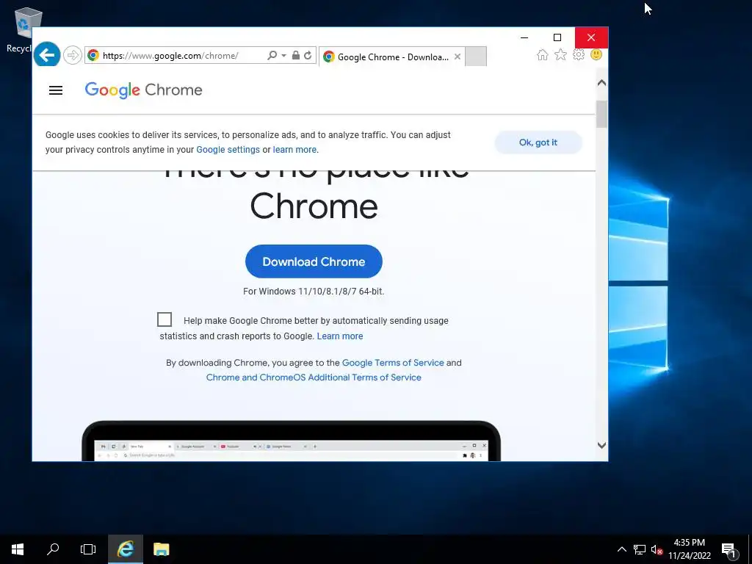Open the address bar autocomplete dropdown arrow
The width and height of the screenshot is (752, 564).
point(283,56)
